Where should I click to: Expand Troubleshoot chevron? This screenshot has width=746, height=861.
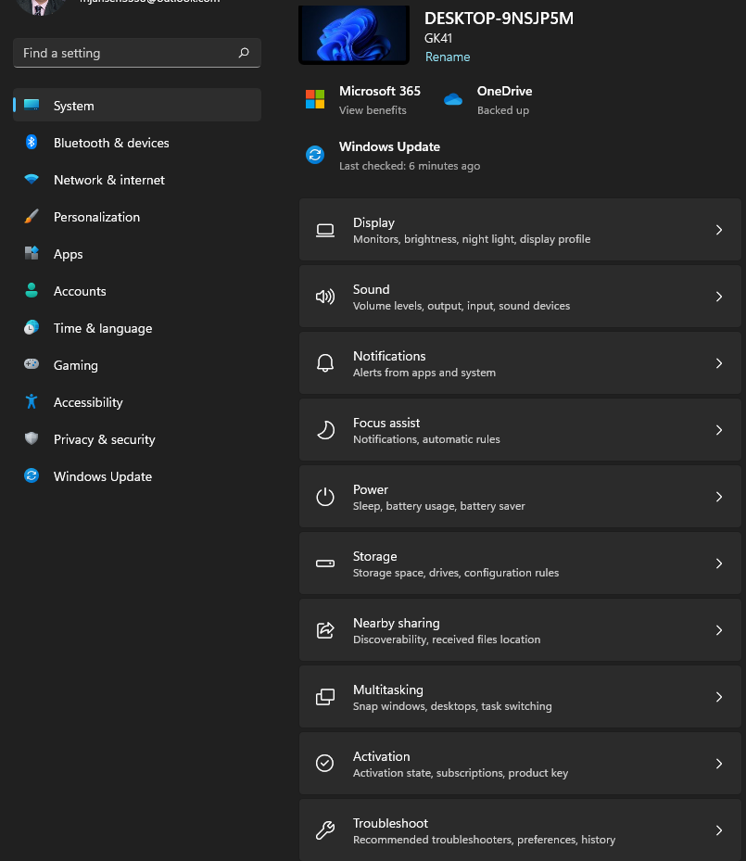point(719,830)
